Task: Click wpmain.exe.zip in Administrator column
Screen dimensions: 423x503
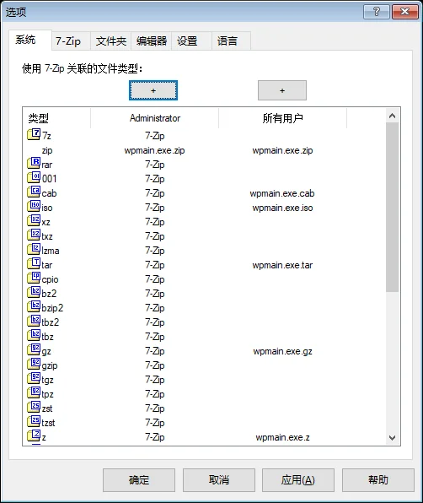Action: 155,150
